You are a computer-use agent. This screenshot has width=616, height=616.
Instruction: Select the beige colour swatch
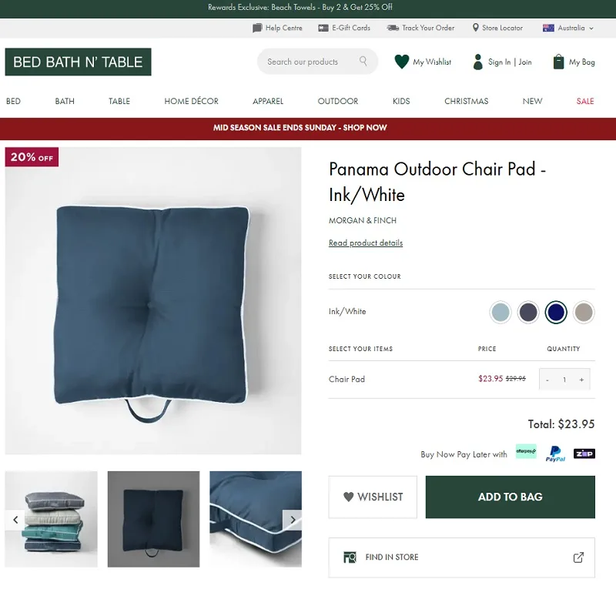pos(584,312)
